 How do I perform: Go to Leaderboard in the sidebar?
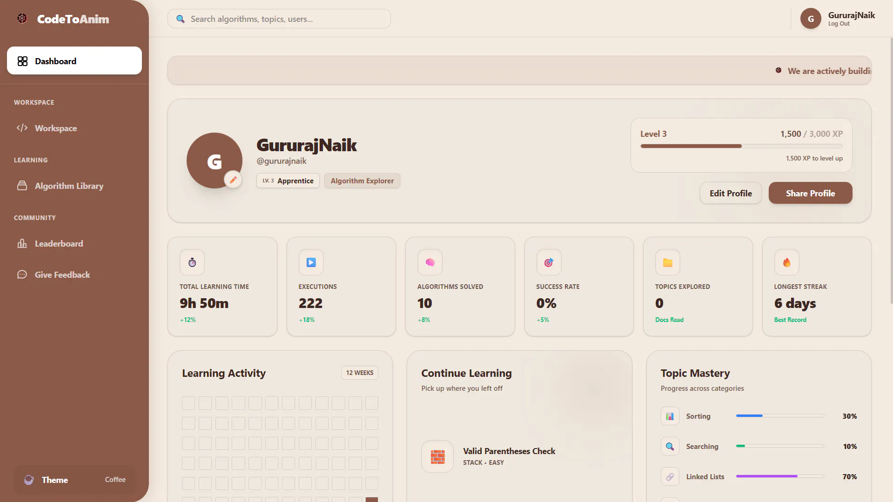(x=74, y=243)
